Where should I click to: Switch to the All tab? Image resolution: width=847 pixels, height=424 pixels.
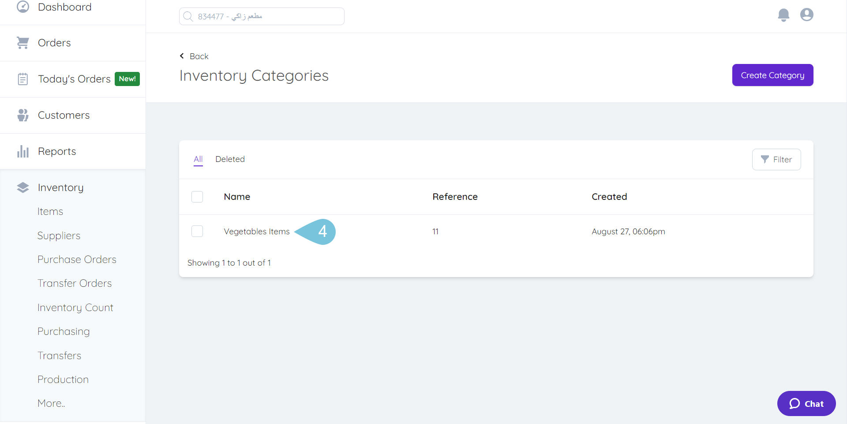(198, 159)
